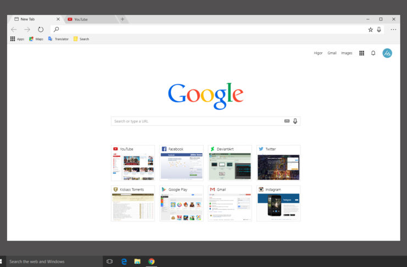407x267 pixels.
Task: Open the Gmail link in header
Action: pos(332,53)
